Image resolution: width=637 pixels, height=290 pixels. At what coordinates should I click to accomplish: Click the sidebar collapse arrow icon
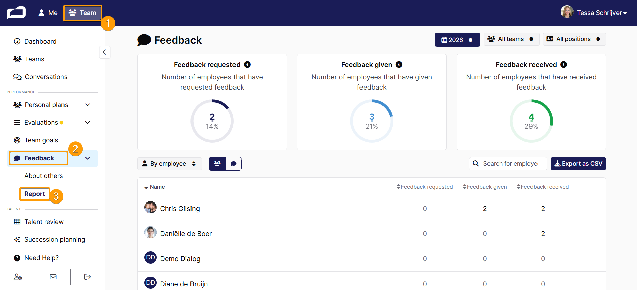(x=104, y=52)
